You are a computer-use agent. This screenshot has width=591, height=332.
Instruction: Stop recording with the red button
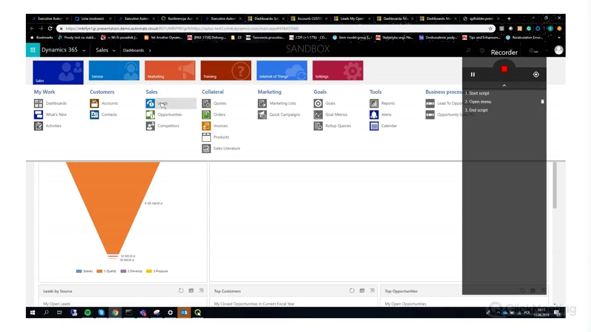504,69
